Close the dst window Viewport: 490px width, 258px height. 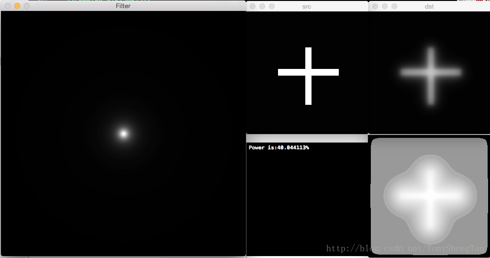(x=375, y=6)
